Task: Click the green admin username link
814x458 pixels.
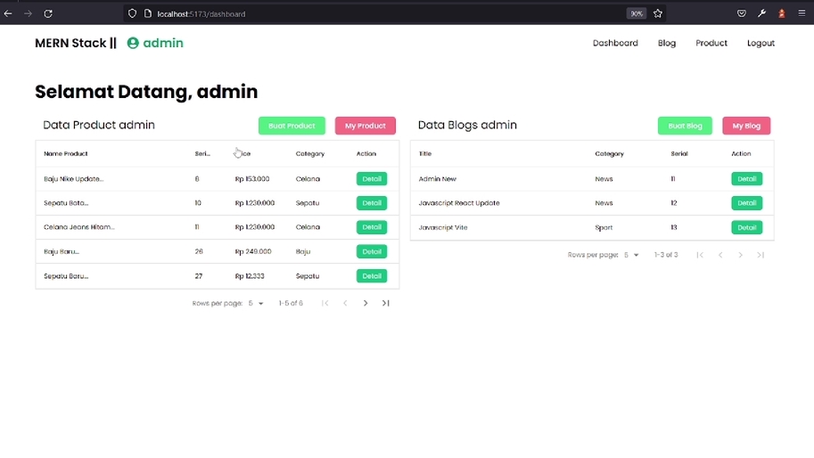Action: pos(163,43)
